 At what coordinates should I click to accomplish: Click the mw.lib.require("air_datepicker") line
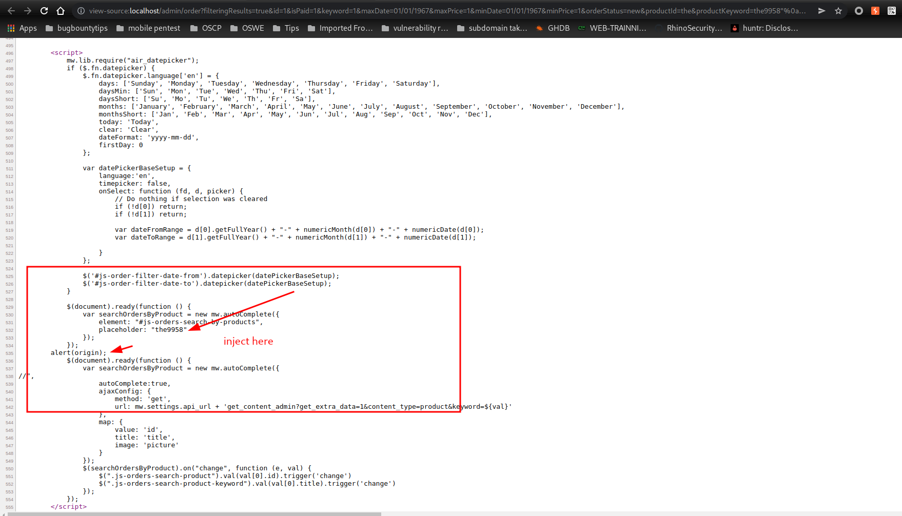[132, 61]
